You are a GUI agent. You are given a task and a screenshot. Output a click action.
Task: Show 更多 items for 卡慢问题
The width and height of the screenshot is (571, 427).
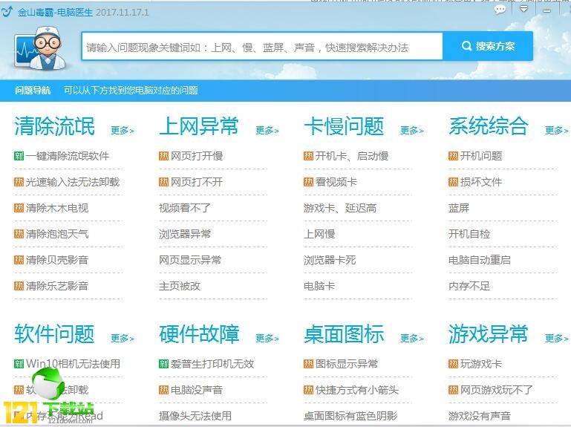412,131
